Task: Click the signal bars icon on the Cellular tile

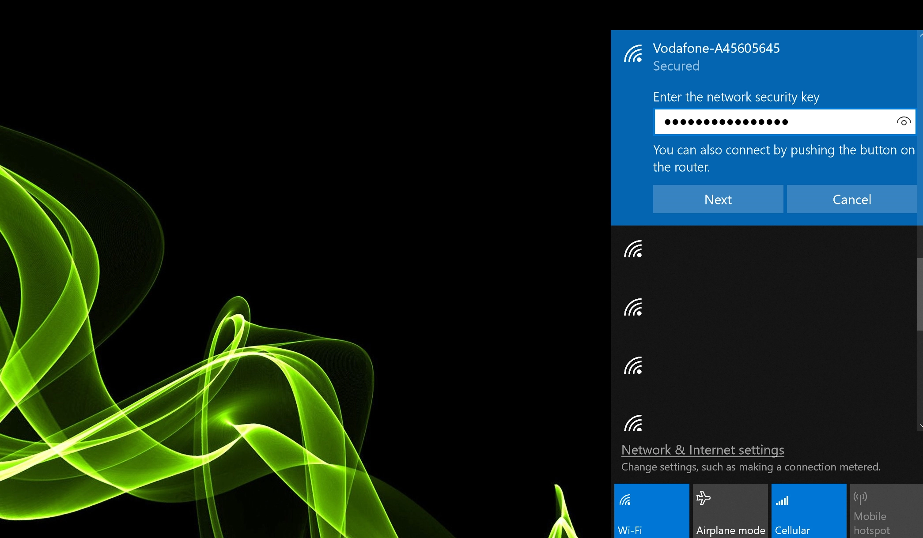Action: click(782, 500)
